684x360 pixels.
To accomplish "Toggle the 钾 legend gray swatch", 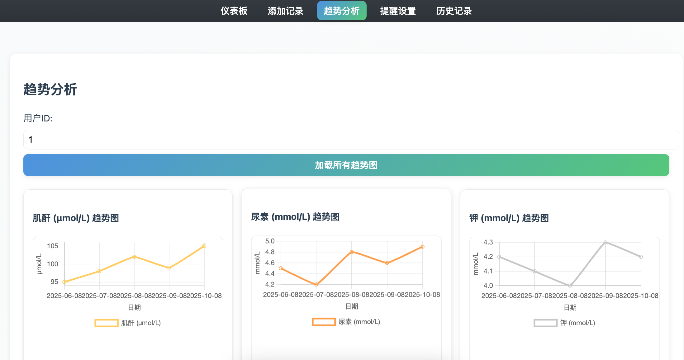I will tap(545, 323).
